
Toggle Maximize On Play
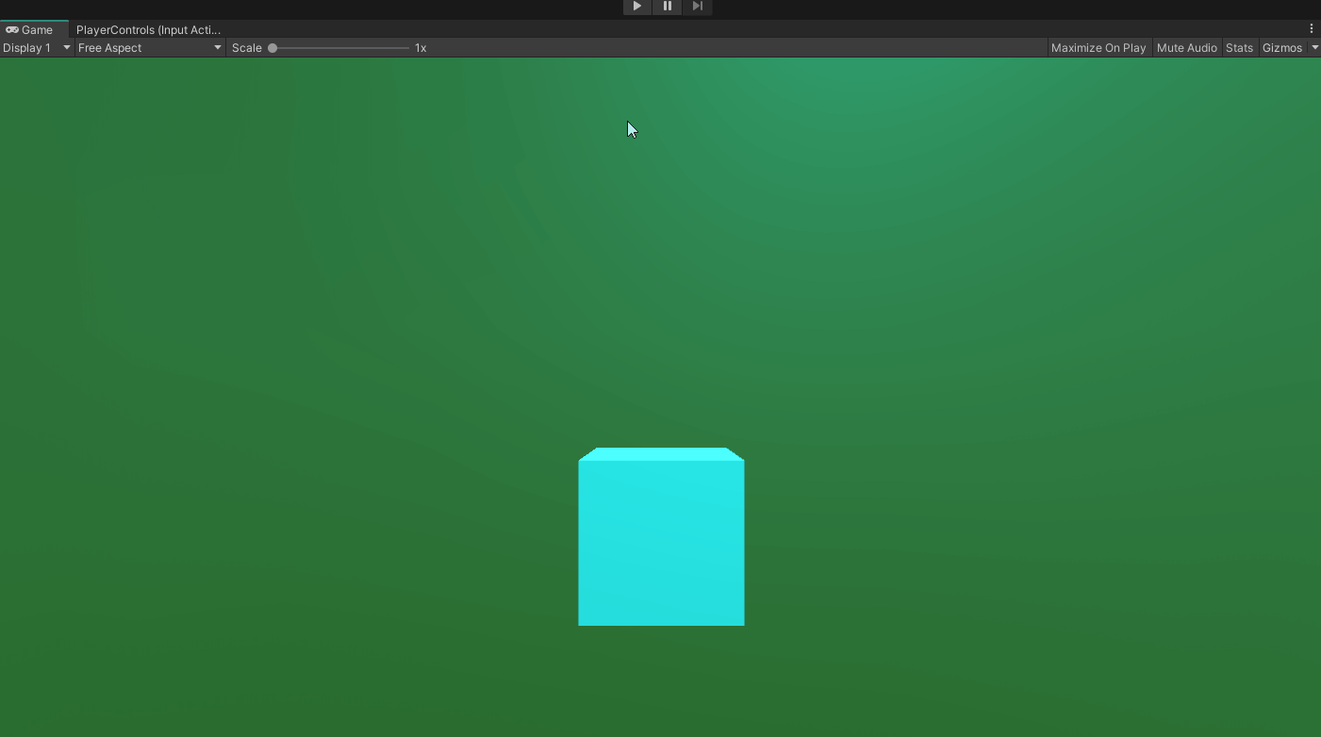point(1098,47)
